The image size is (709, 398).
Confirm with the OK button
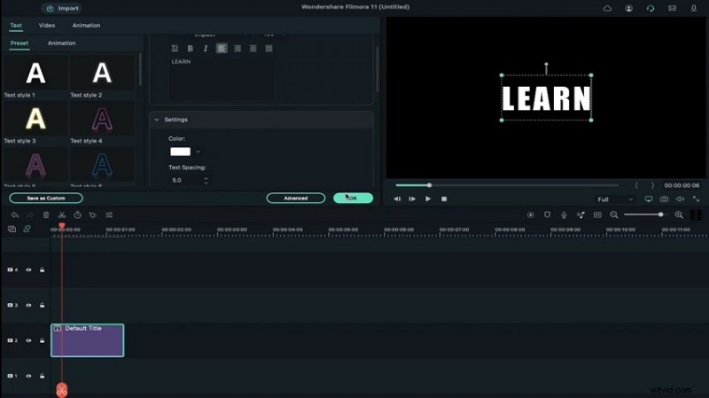(353, 198)
